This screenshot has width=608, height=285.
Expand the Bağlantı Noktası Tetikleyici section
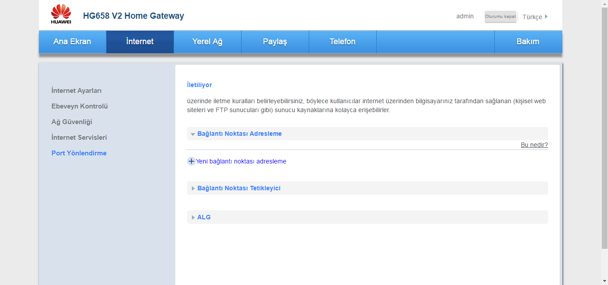[367, 188]
